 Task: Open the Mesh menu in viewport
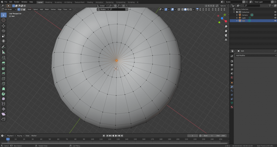[x=47, y=9]
